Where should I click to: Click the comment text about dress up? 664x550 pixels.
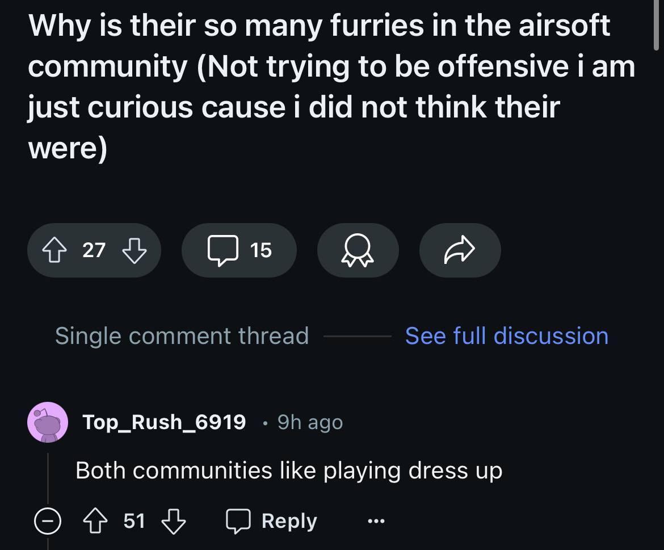coord(289,471)
